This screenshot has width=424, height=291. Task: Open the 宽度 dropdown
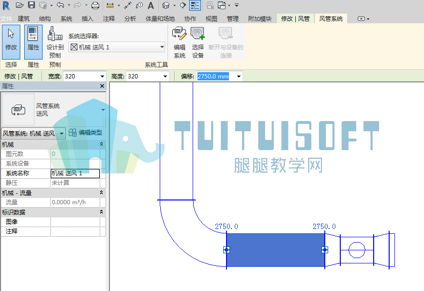pos(102,77)
